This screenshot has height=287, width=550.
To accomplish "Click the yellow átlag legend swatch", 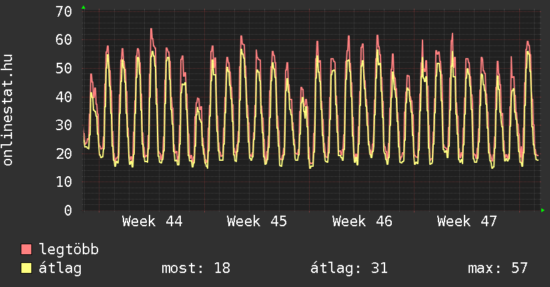I will [x=27, y=268].
